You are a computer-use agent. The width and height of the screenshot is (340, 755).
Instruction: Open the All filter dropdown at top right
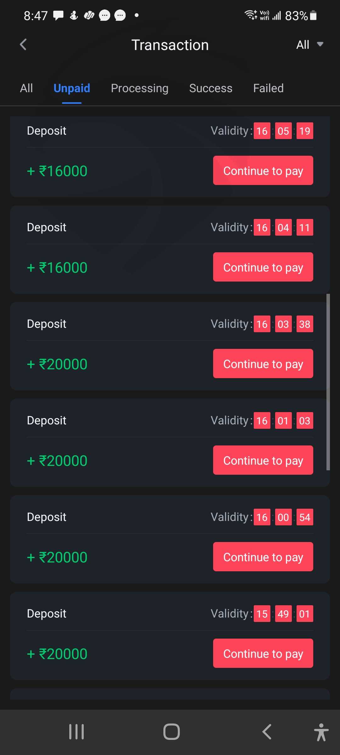click(x=309, y=45)
